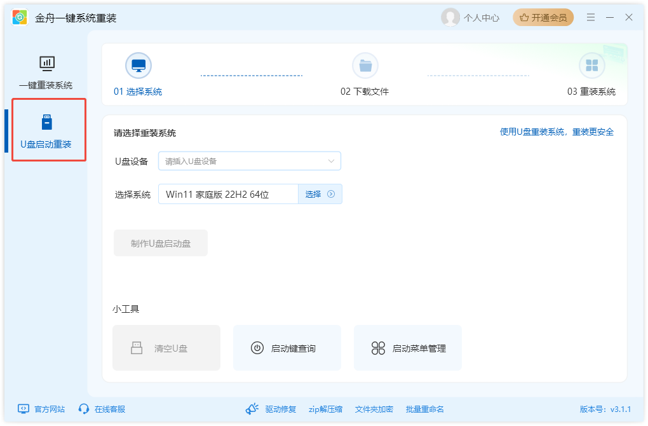The image size is (648, 426).
Task: Click the 金舟一键系统重装 app logo icon
Action: (20, 17)
